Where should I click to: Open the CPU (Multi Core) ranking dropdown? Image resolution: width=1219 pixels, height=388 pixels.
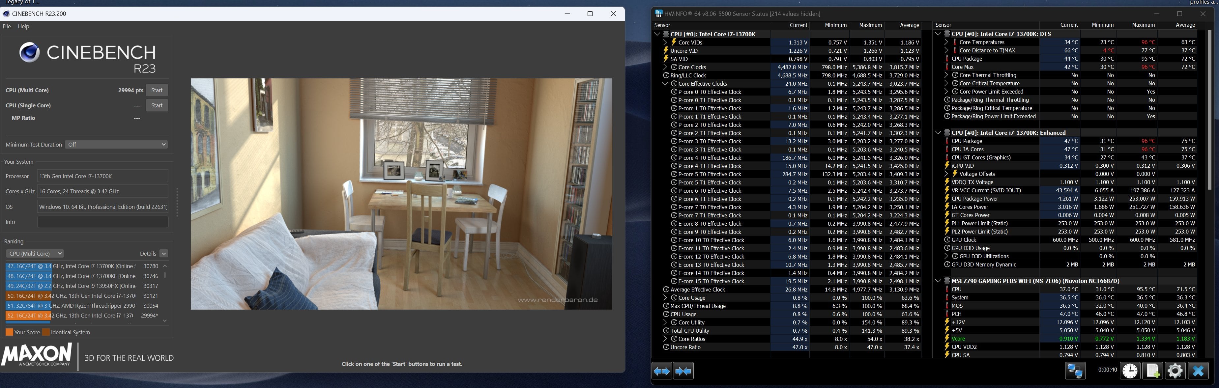35,254
